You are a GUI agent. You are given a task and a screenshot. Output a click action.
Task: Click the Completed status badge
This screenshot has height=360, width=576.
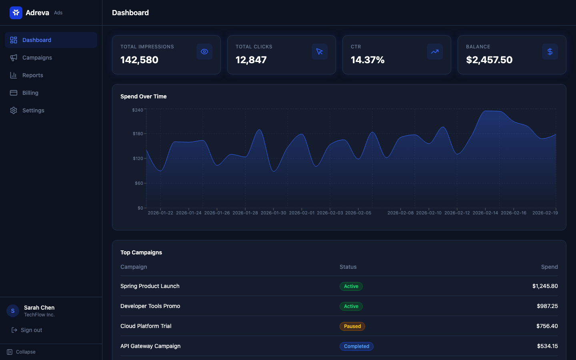356,346
